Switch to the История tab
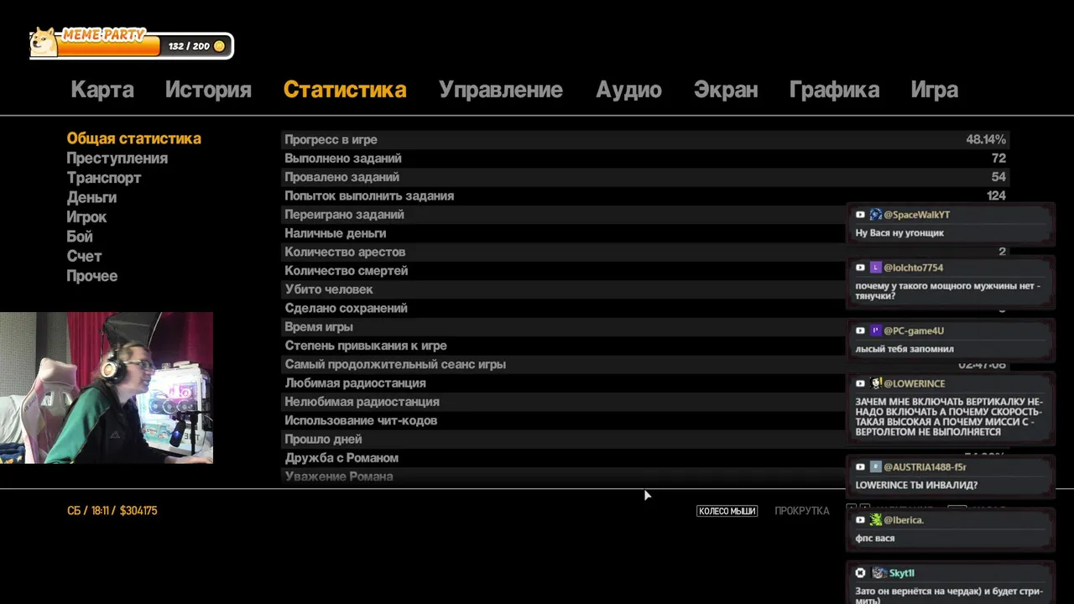This screenshot has width=1074, height=604. point(208,90)
